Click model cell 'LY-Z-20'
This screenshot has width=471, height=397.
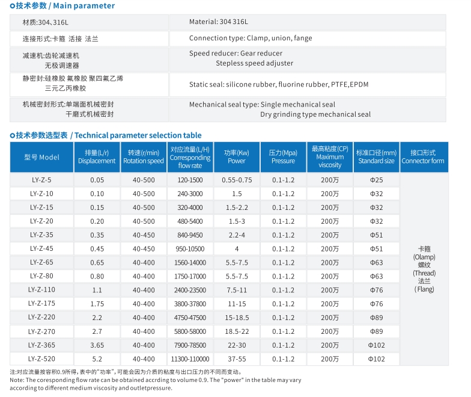[x=42, y=221]
